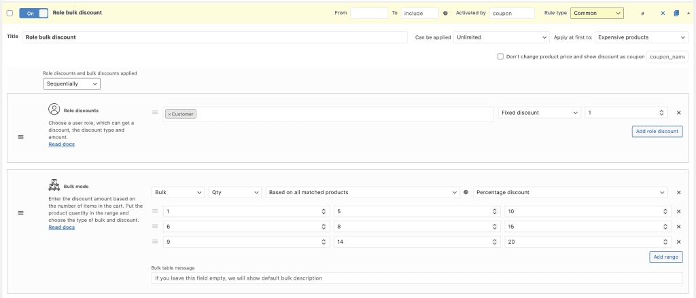
Task: Click the hash priority icon in header
Action: click(642, 13)
